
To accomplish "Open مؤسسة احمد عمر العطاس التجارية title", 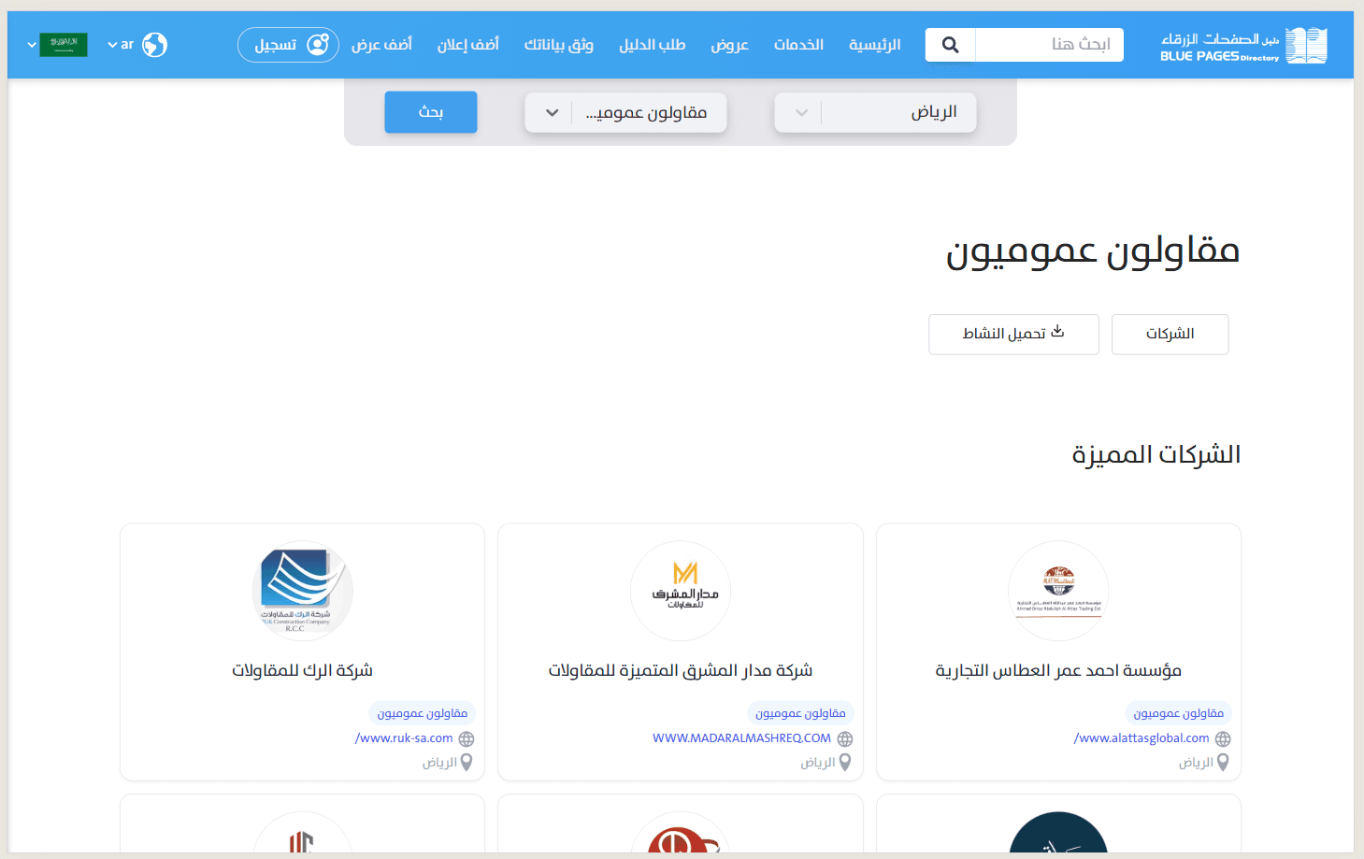I will tap(1058, 670).
